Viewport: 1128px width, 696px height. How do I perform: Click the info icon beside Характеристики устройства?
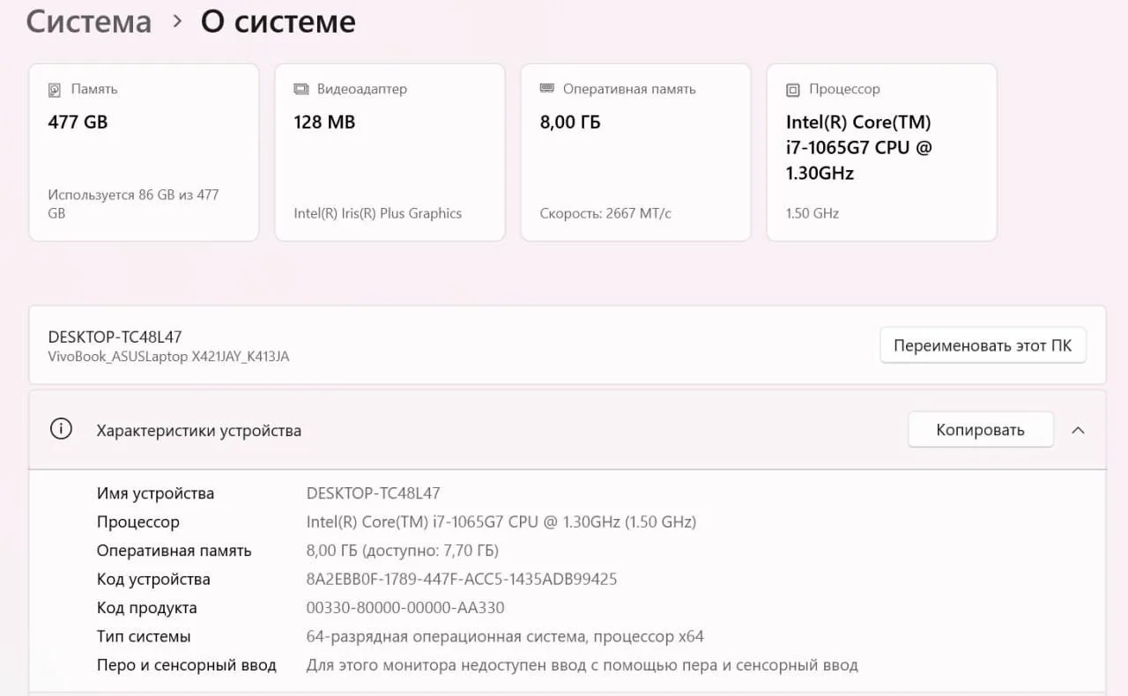tap(61, 430)
